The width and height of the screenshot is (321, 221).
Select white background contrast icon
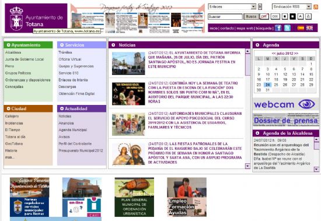tap(285, 16)
